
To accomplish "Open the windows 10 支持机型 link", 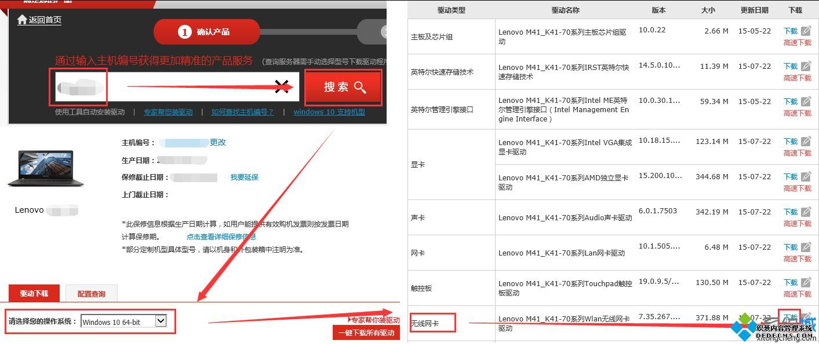I will point(329,112).
